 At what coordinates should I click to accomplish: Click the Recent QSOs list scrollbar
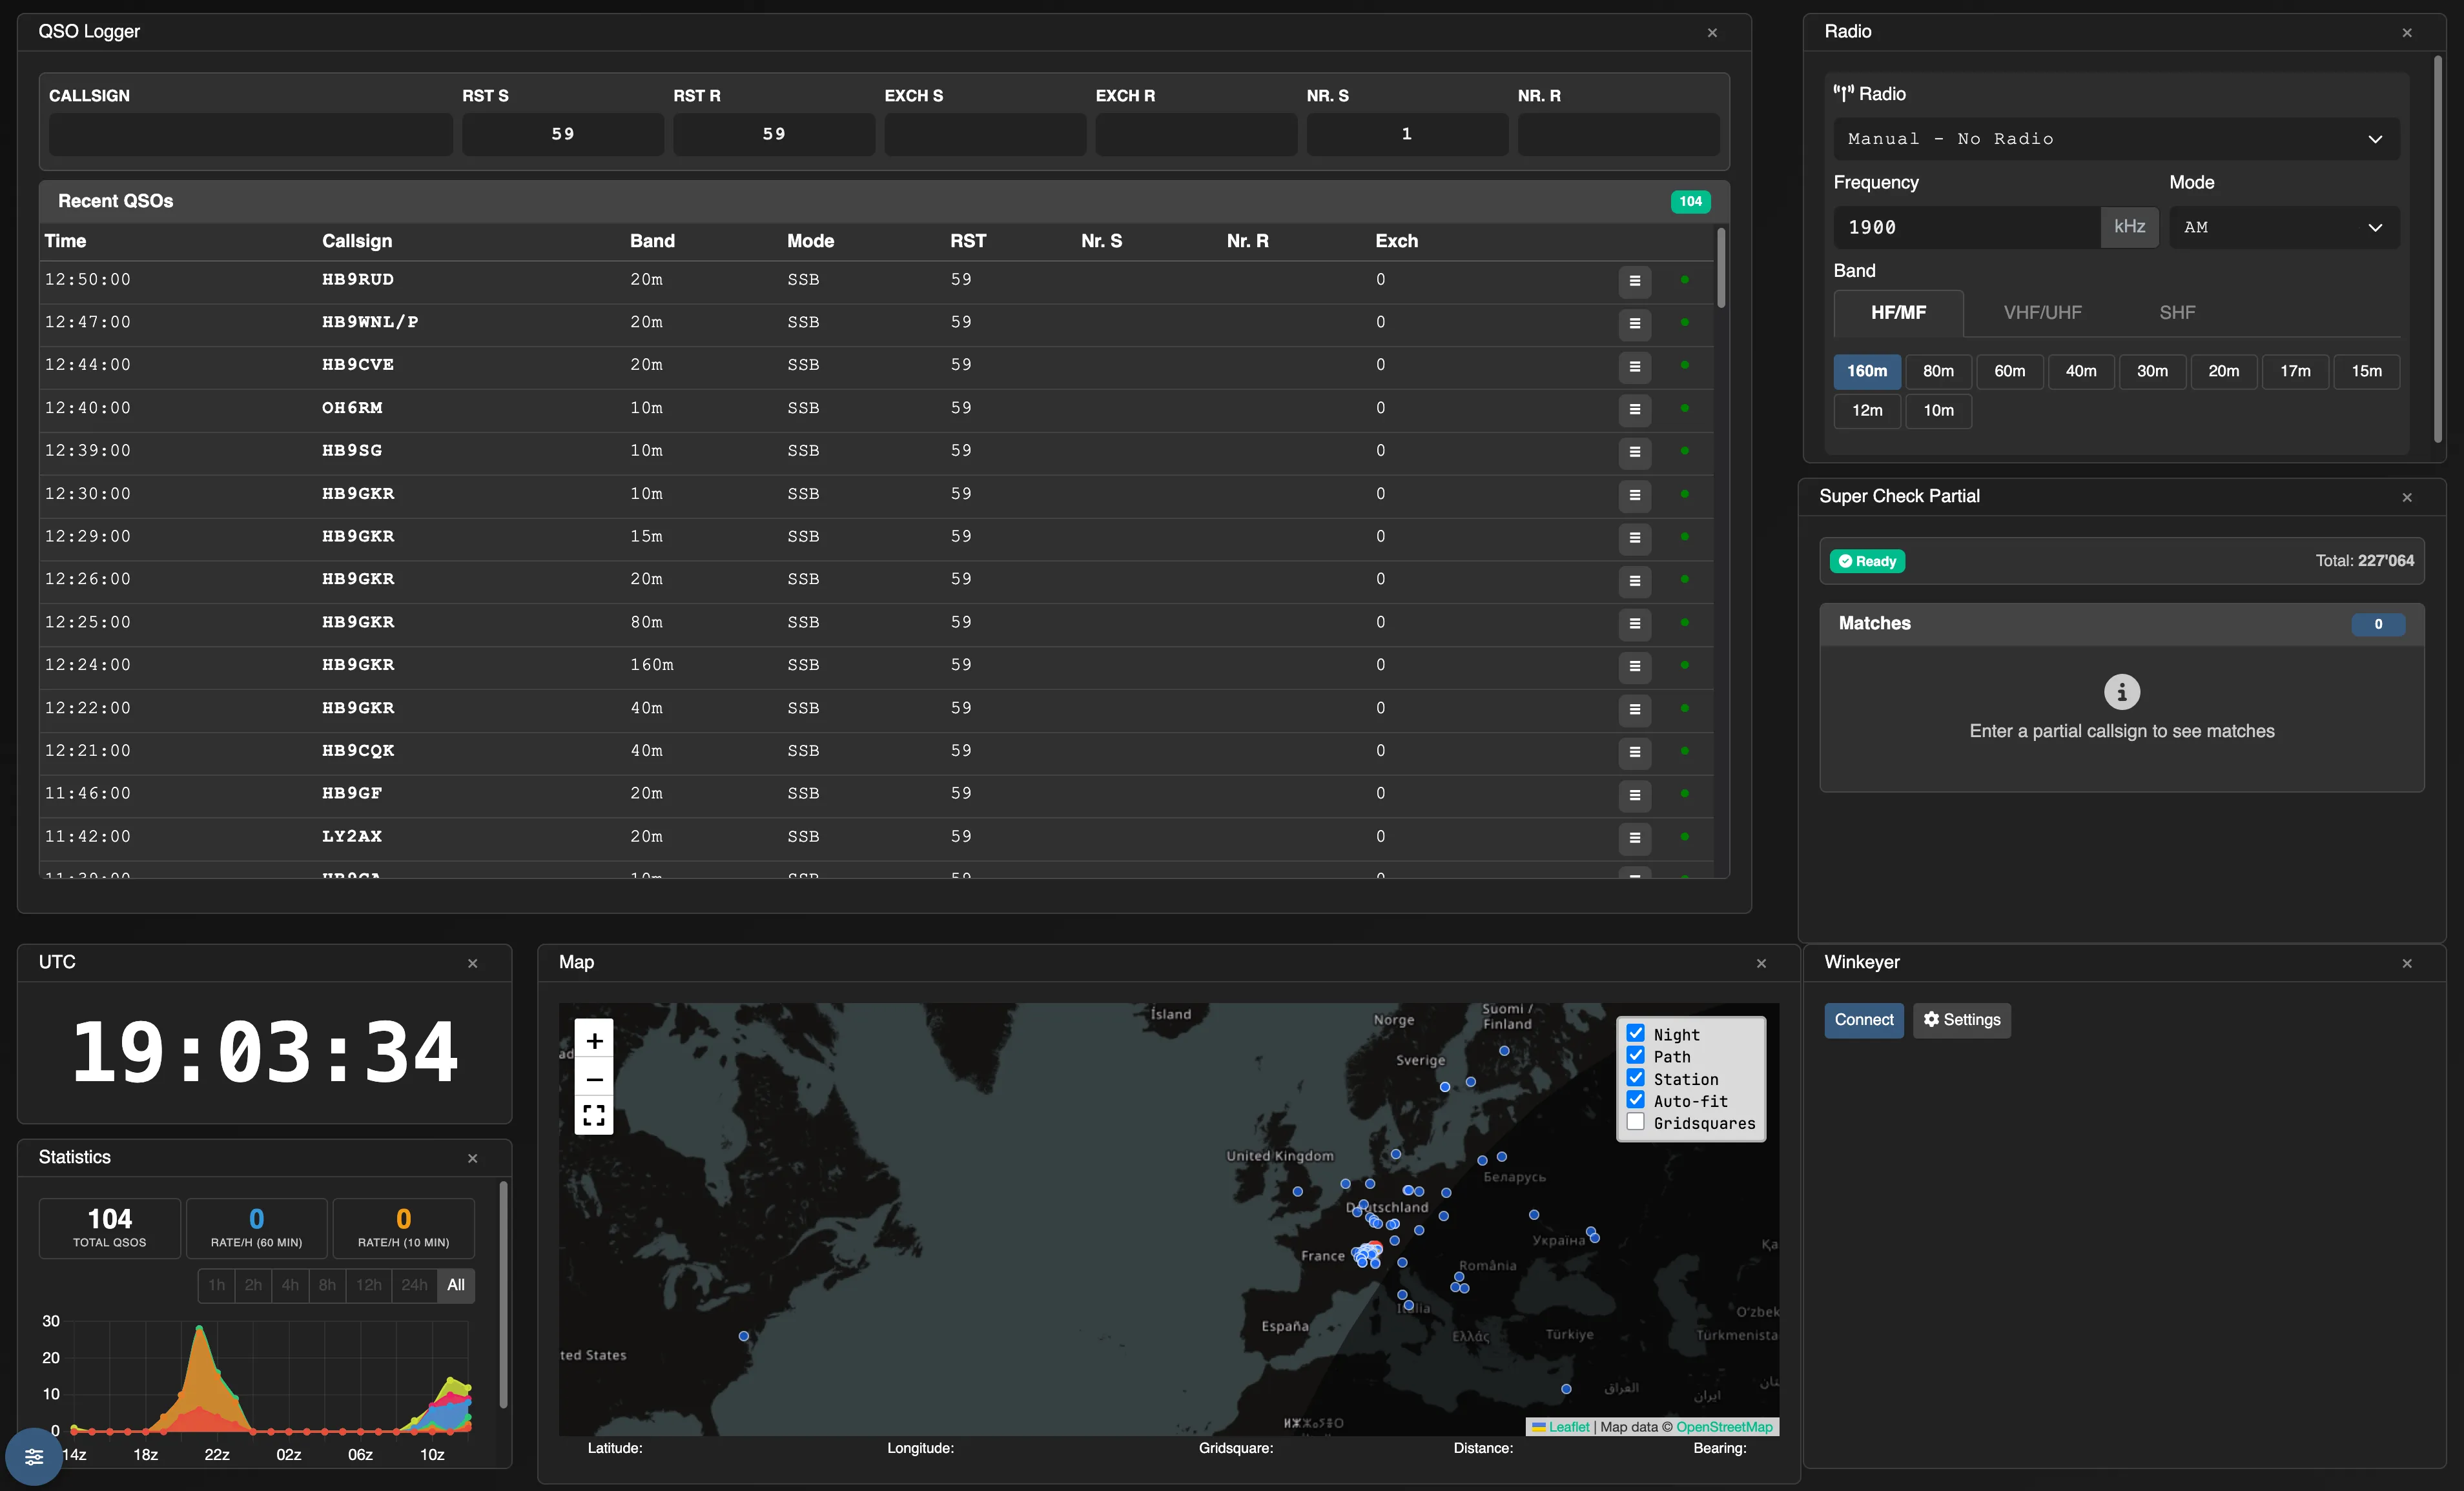[x=1721, y=268]
